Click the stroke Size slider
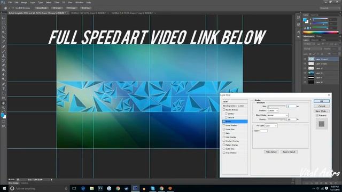342x192 pixels. pyautogui.click(x=276, y=106)
